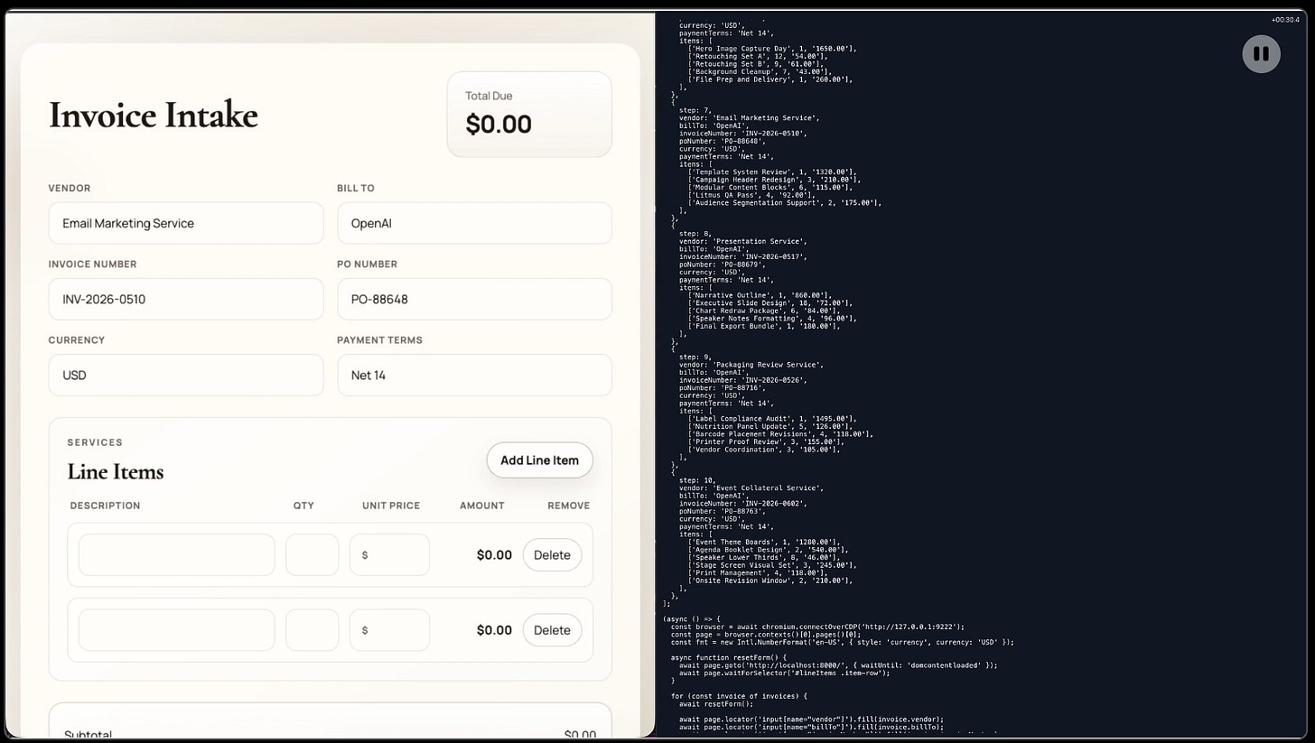
Task: Click the REMOVE column header
Action: coord(568,506)
